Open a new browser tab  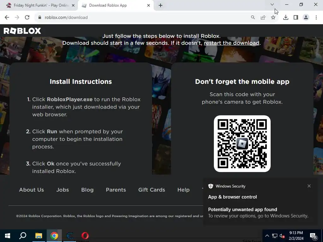pos(161,5)
